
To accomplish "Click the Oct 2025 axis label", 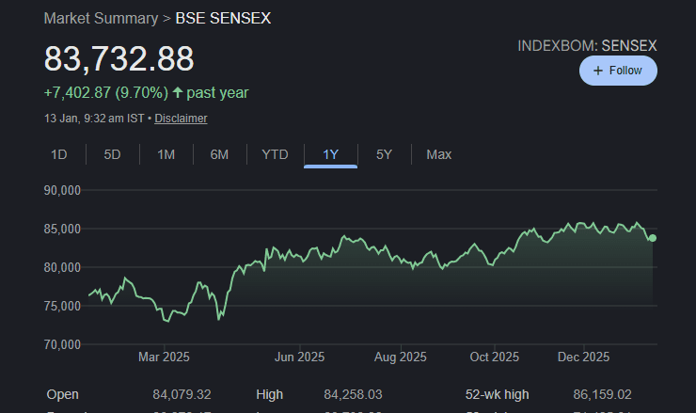I will pos(495,357).
